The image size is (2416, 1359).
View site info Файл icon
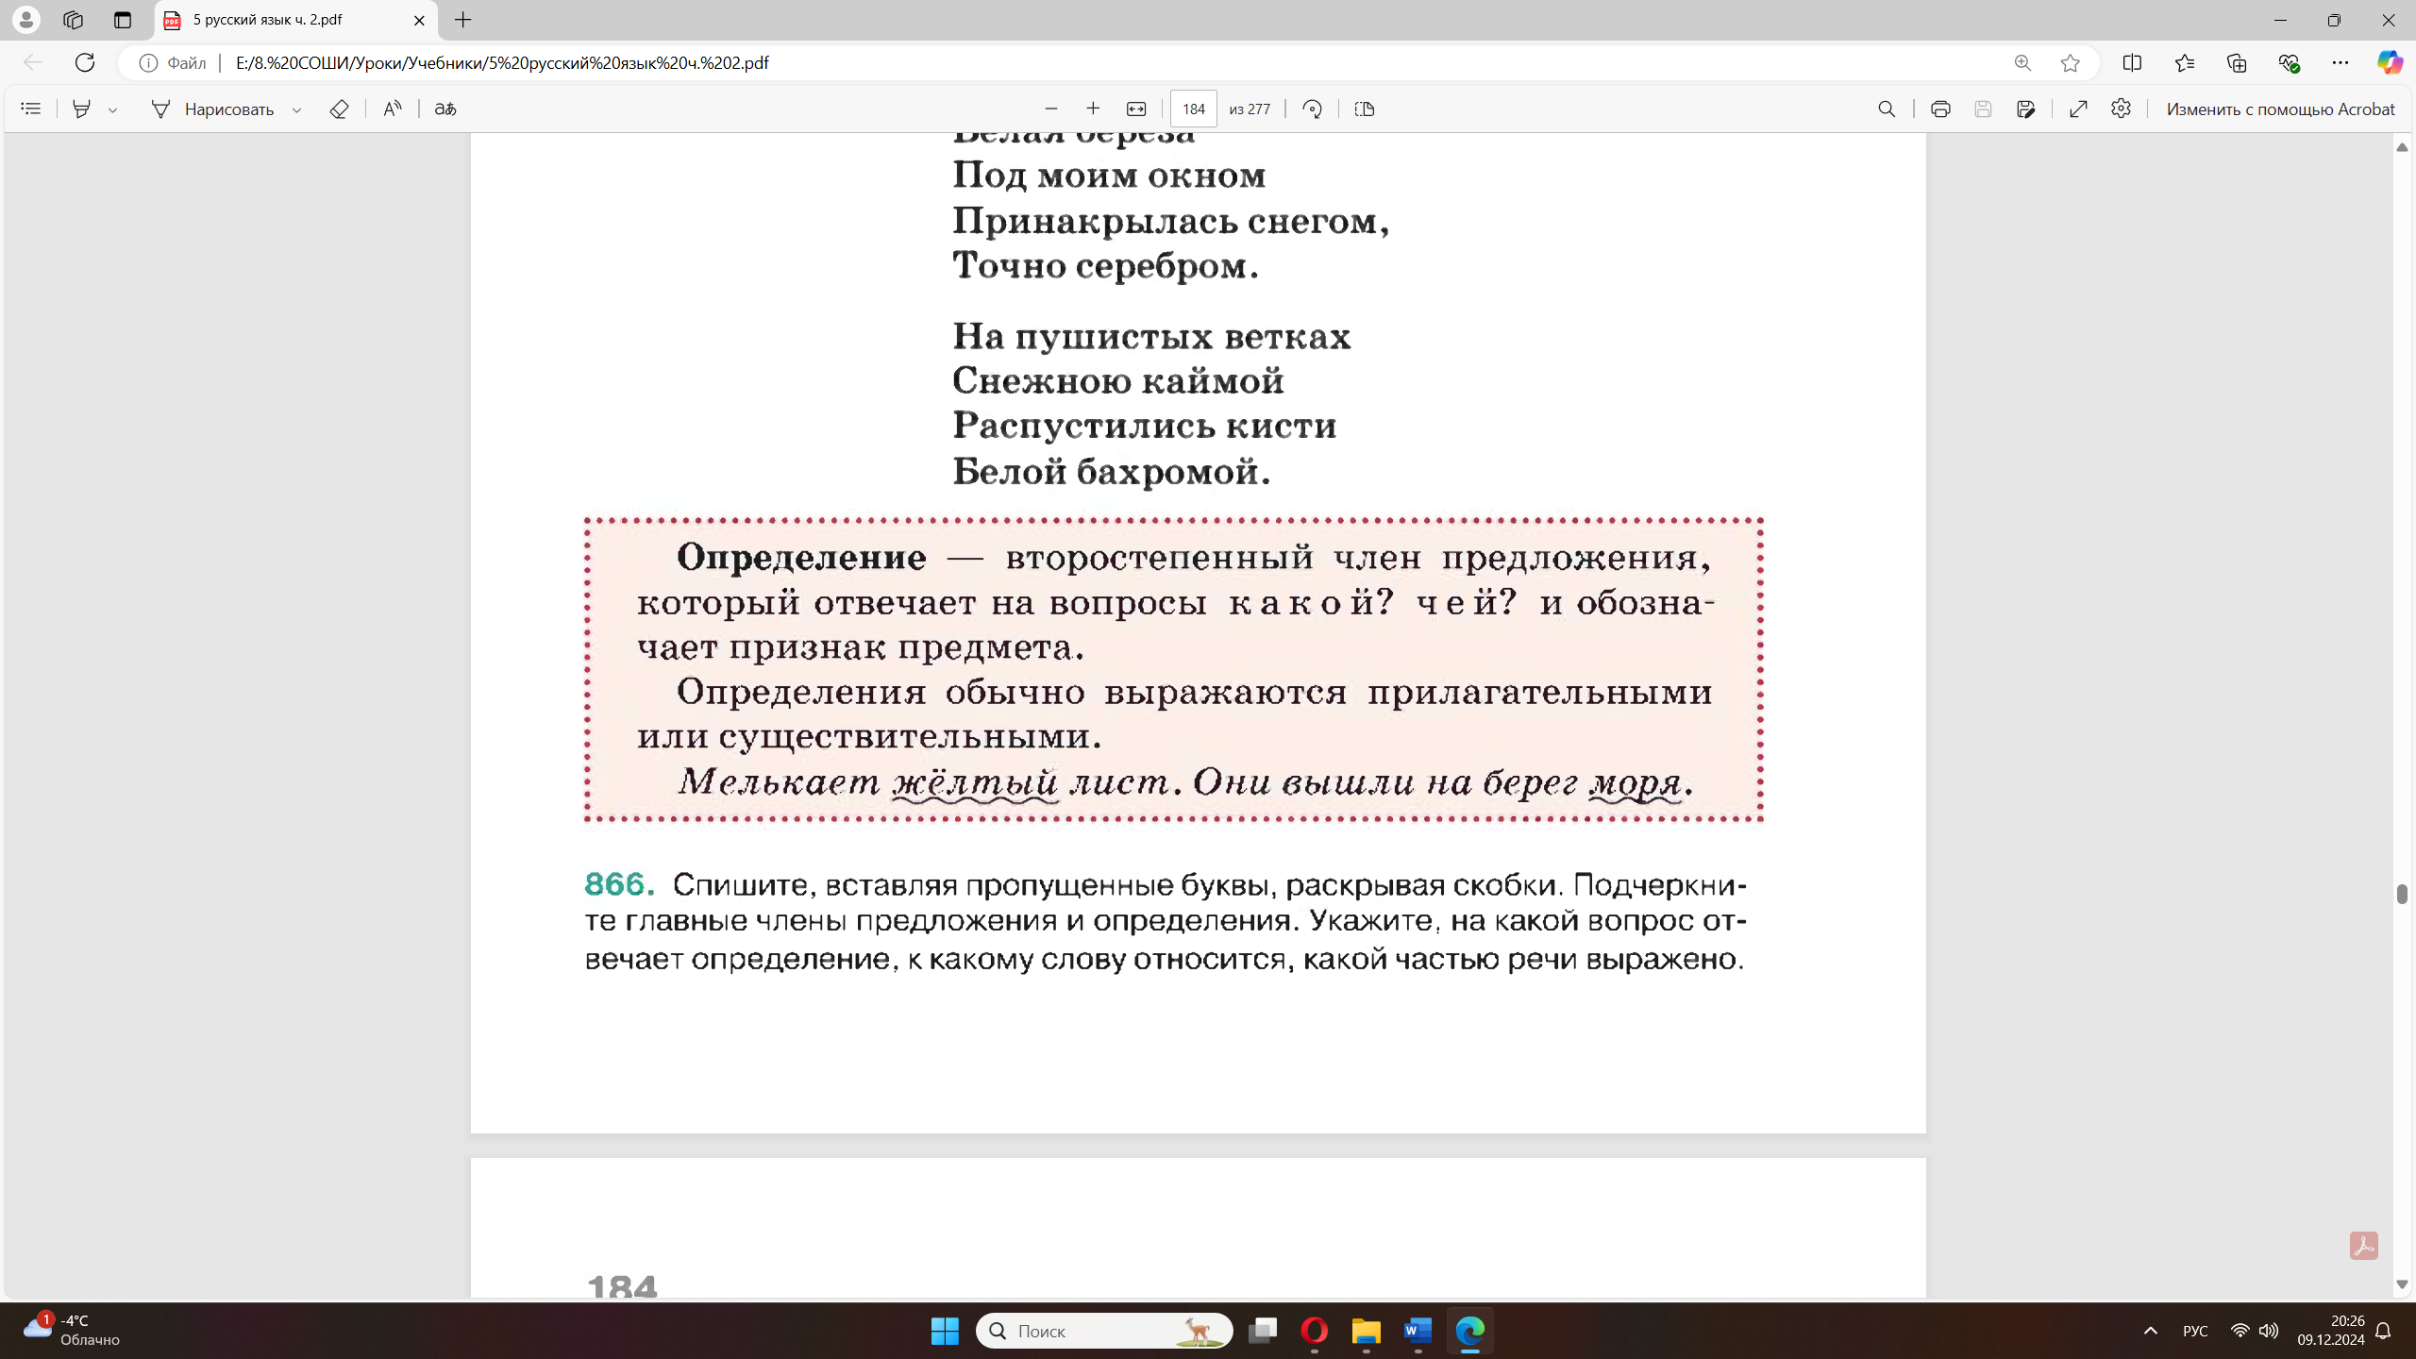tap(173, 62)
